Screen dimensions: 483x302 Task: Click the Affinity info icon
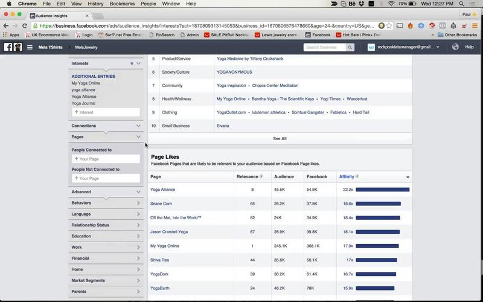[x=357, y=176]
